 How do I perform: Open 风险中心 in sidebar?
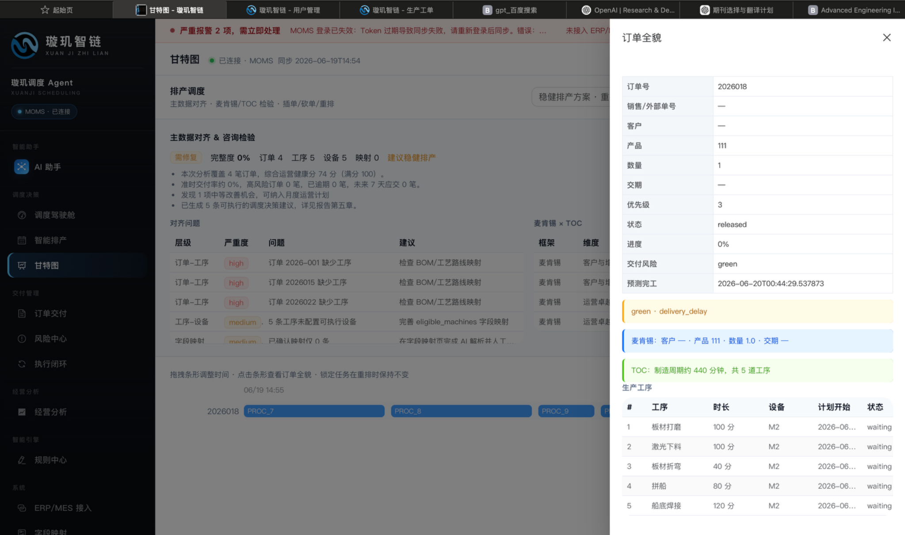77,339
